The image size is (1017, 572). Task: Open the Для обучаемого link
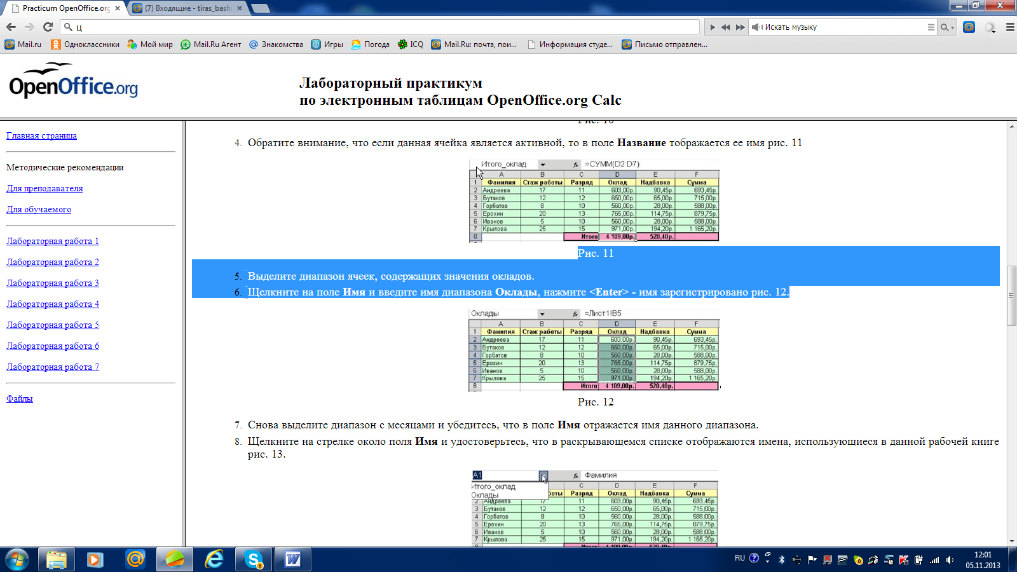tap(39, 209)
